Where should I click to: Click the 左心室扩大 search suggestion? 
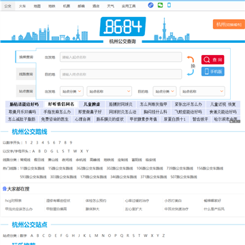click(x=133, y=209)
